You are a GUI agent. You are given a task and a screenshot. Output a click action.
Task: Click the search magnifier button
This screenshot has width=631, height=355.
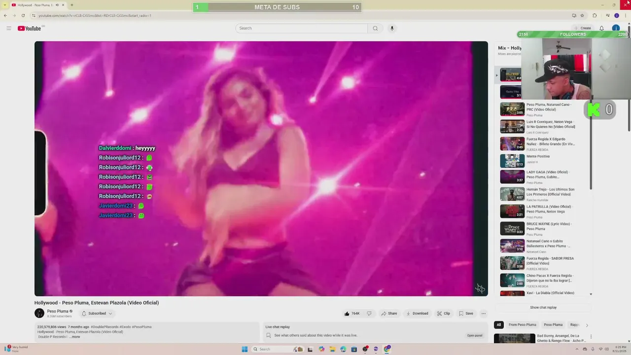[375, 28]
